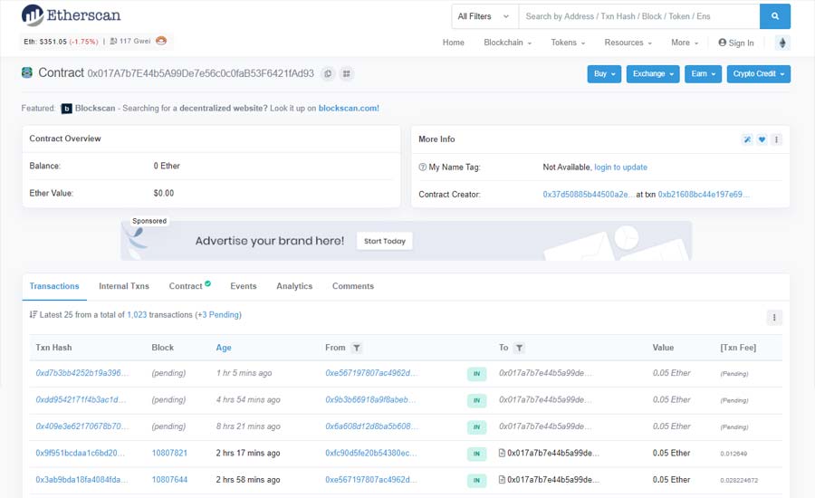The height and width of the screenshot is (498, 815).
Task: Open from address 0x9b3b66918a9f8abeb
Action: click(370, 399)
